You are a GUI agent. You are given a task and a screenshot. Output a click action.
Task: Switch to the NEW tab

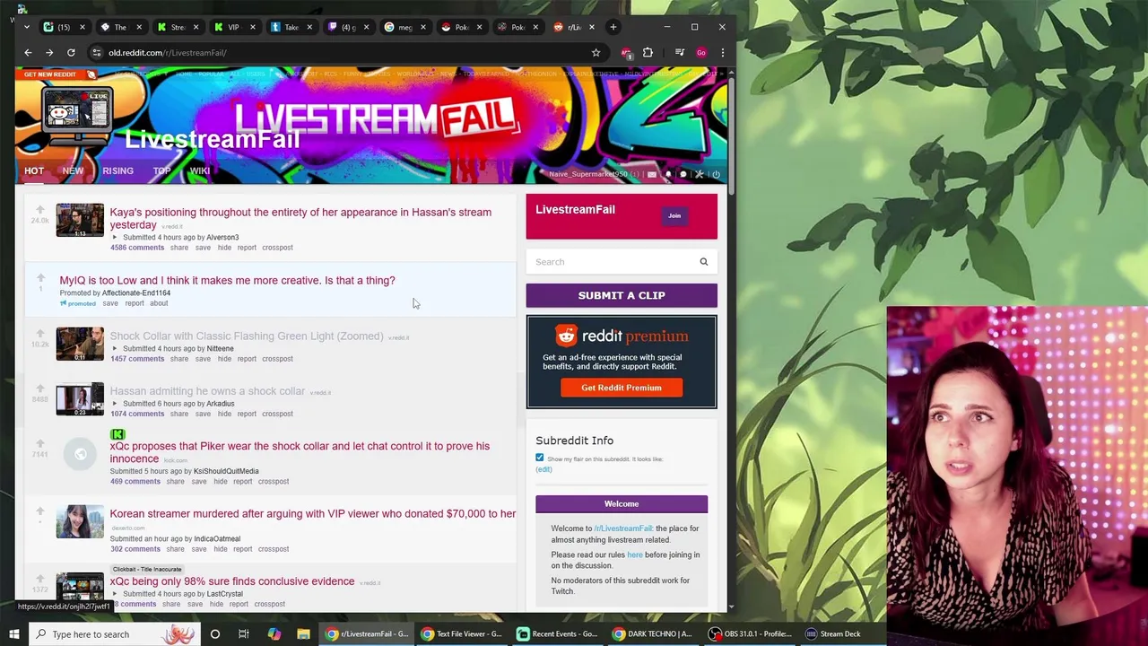pyautogui.click(x=73, y=170)
